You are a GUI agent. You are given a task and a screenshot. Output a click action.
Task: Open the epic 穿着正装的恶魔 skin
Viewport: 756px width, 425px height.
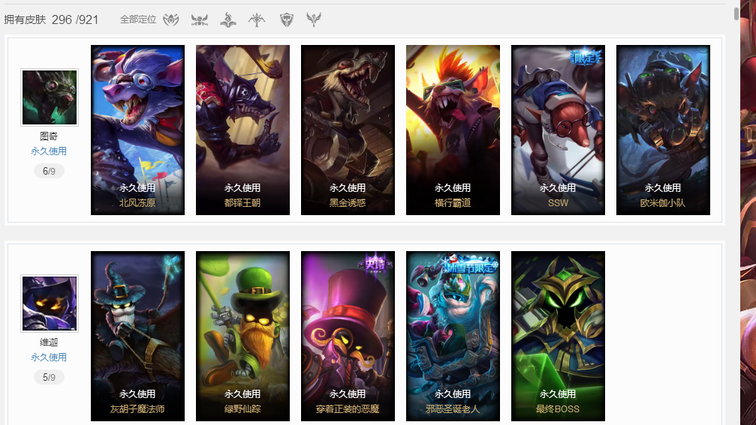click(x=348, y=336)
